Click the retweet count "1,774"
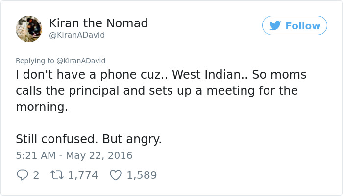The width and height of the screenshot is (343, 196). [x=83, y=174]
